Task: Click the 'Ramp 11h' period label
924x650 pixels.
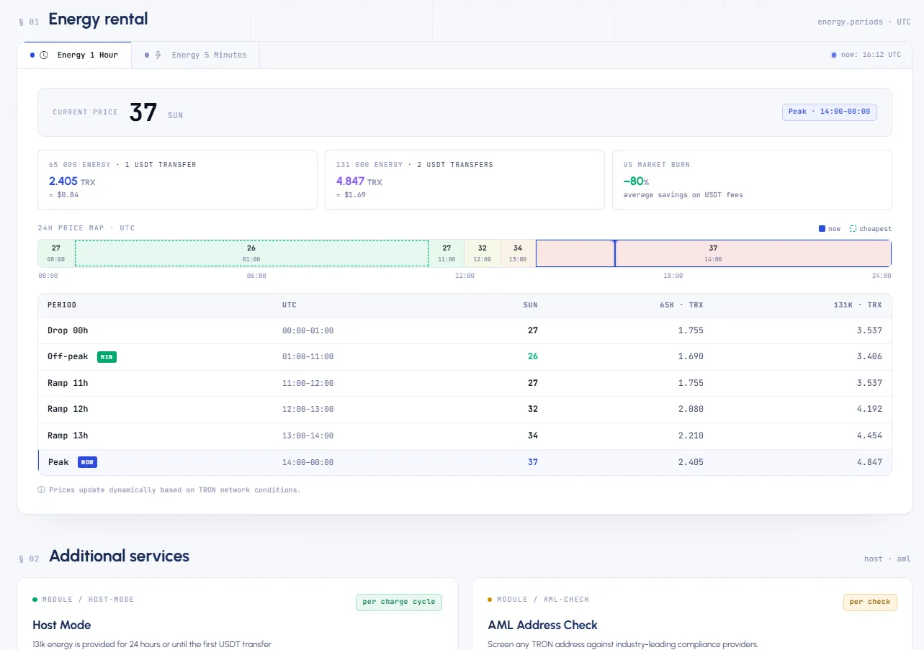Action: tap(68, 383)
